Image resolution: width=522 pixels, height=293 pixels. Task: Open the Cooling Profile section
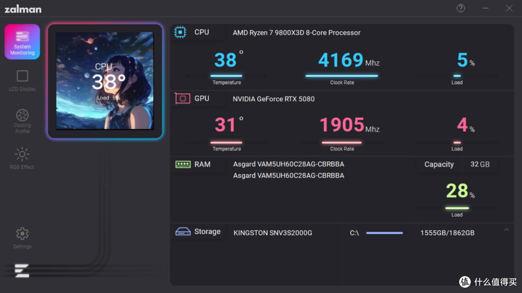click(x=22, y=121)
